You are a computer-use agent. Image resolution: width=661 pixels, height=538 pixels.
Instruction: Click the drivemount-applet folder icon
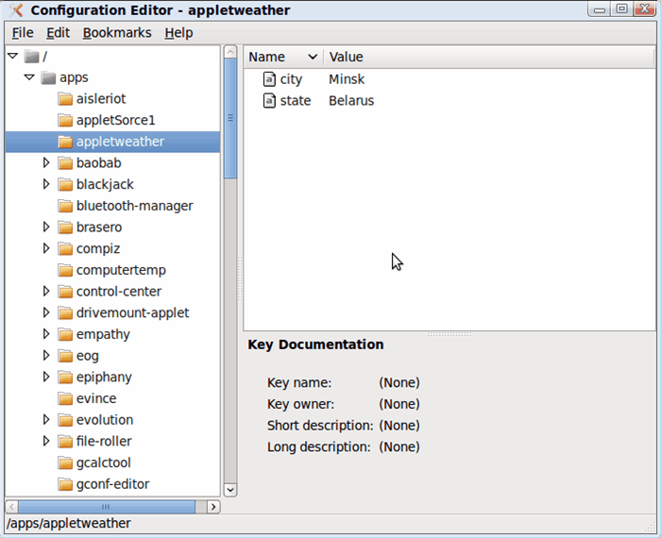[x=65, y=313]
